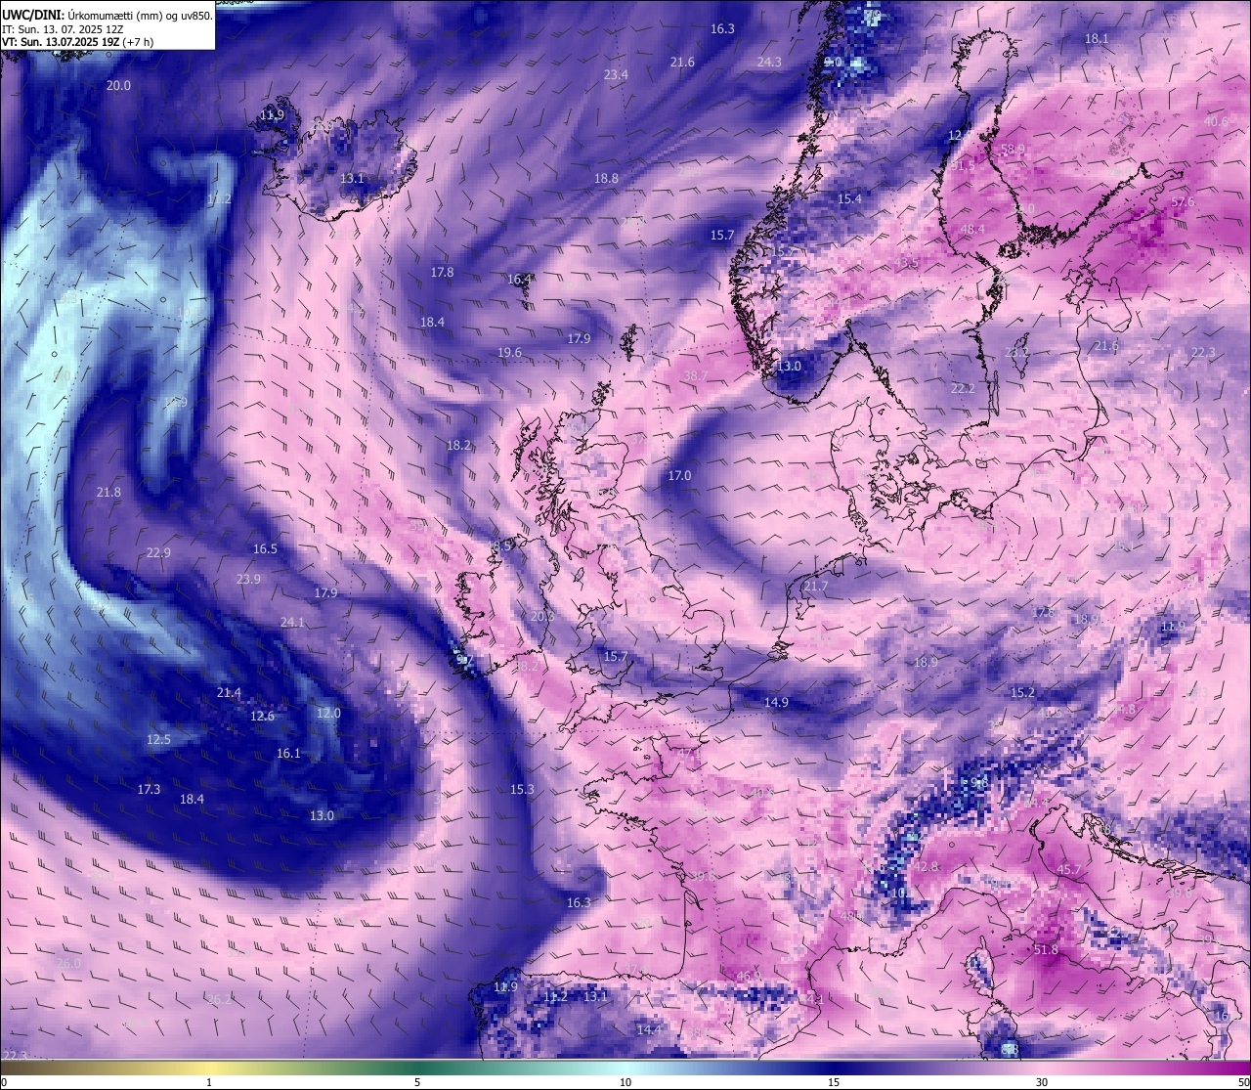This screenshot has width=1251, height=1090.
Task: Click the 21.8 value label
Action: pos(108,493)
